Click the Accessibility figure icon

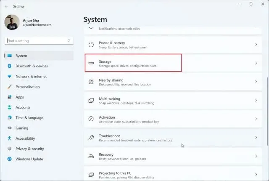(x=9, y=138)
